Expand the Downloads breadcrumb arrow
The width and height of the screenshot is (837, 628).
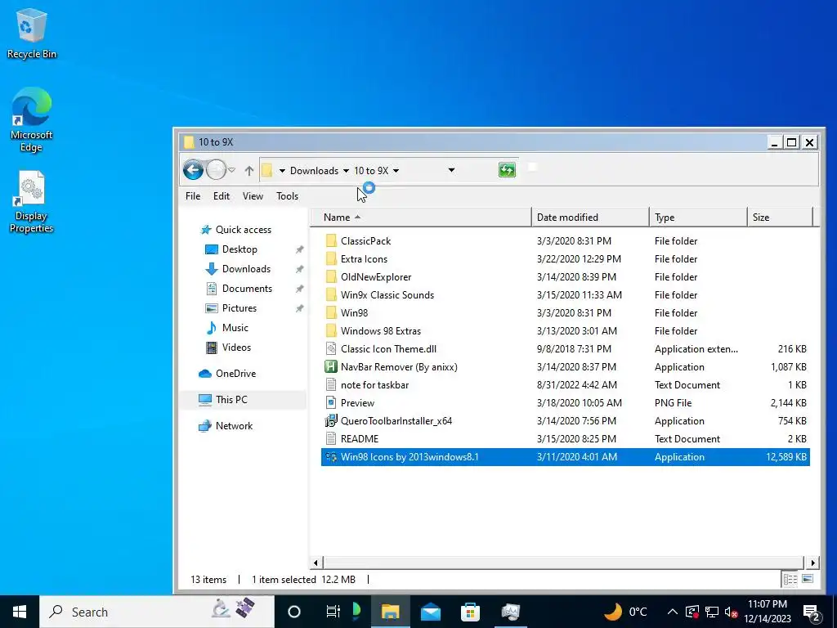coord(346,171)
